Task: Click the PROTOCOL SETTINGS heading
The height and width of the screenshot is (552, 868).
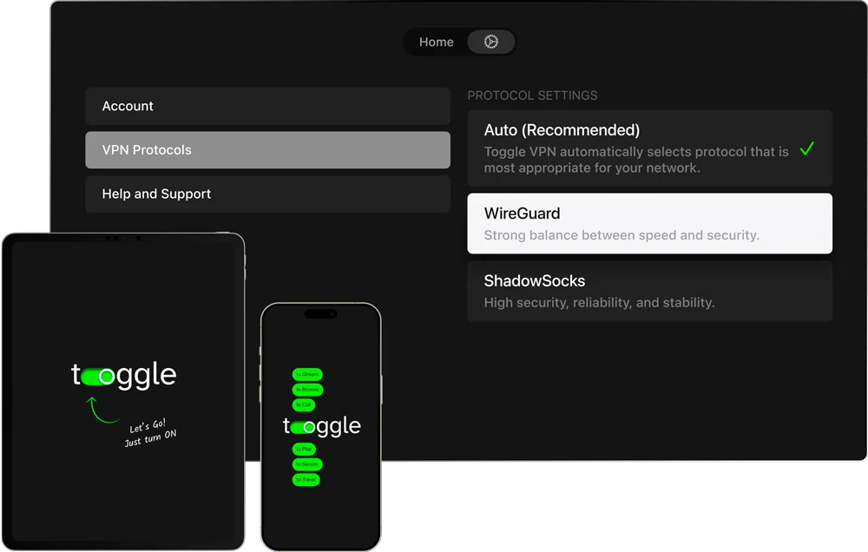Action: [x=533, y=95]
